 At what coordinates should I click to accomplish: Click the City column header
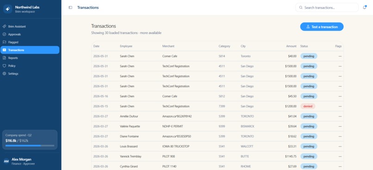coord(243,46)
